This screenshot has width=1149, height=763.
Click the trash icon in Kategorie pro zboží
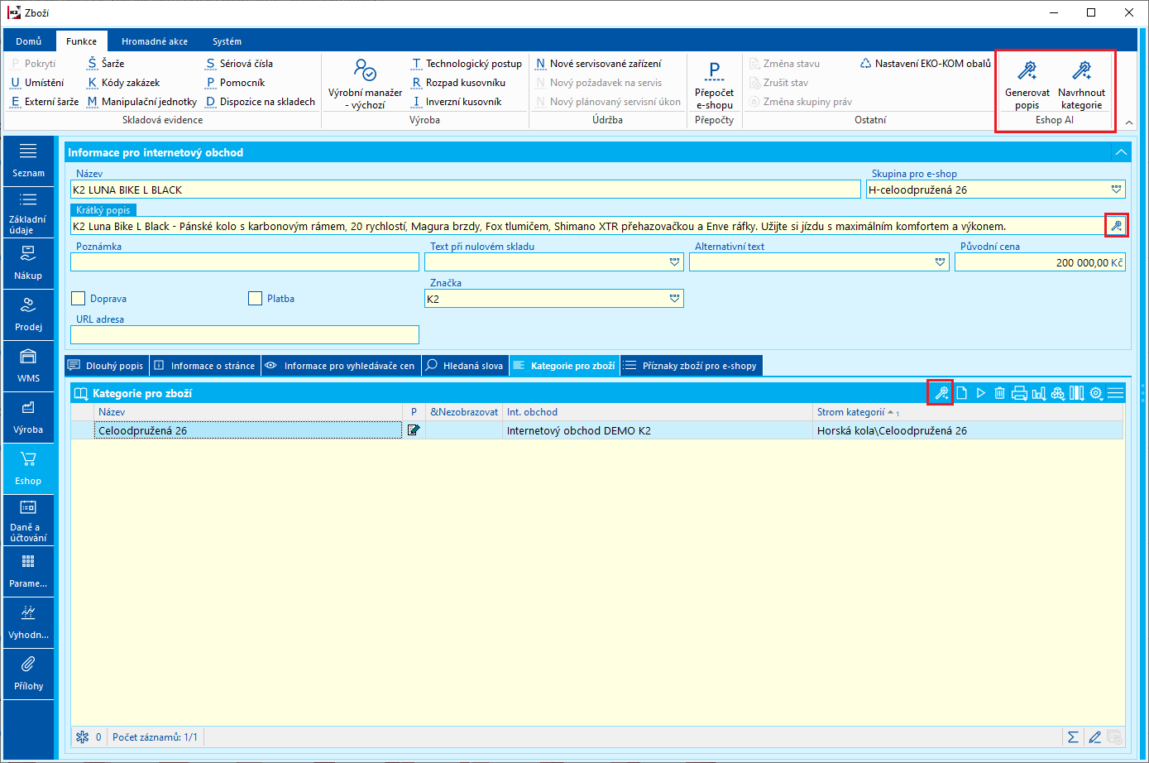999,393
